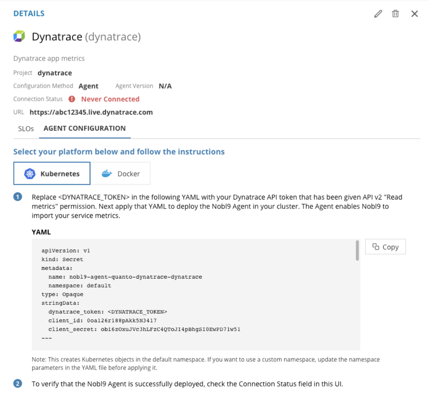The width and height of the screenshot is (428, 402).
Task: Click the YAML code box scrollbar
Action: click(357, 250)
